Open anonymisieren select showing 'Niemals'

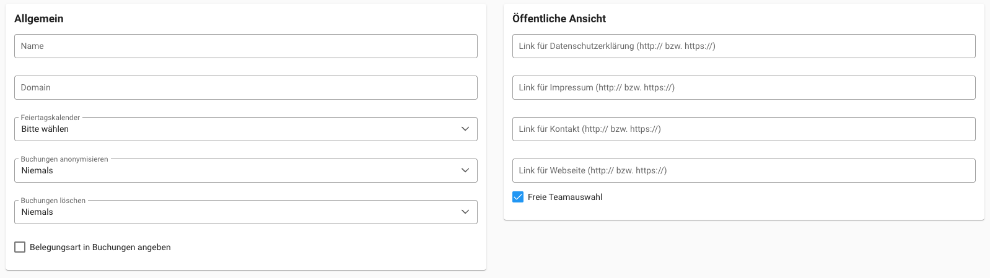[235, 170]
